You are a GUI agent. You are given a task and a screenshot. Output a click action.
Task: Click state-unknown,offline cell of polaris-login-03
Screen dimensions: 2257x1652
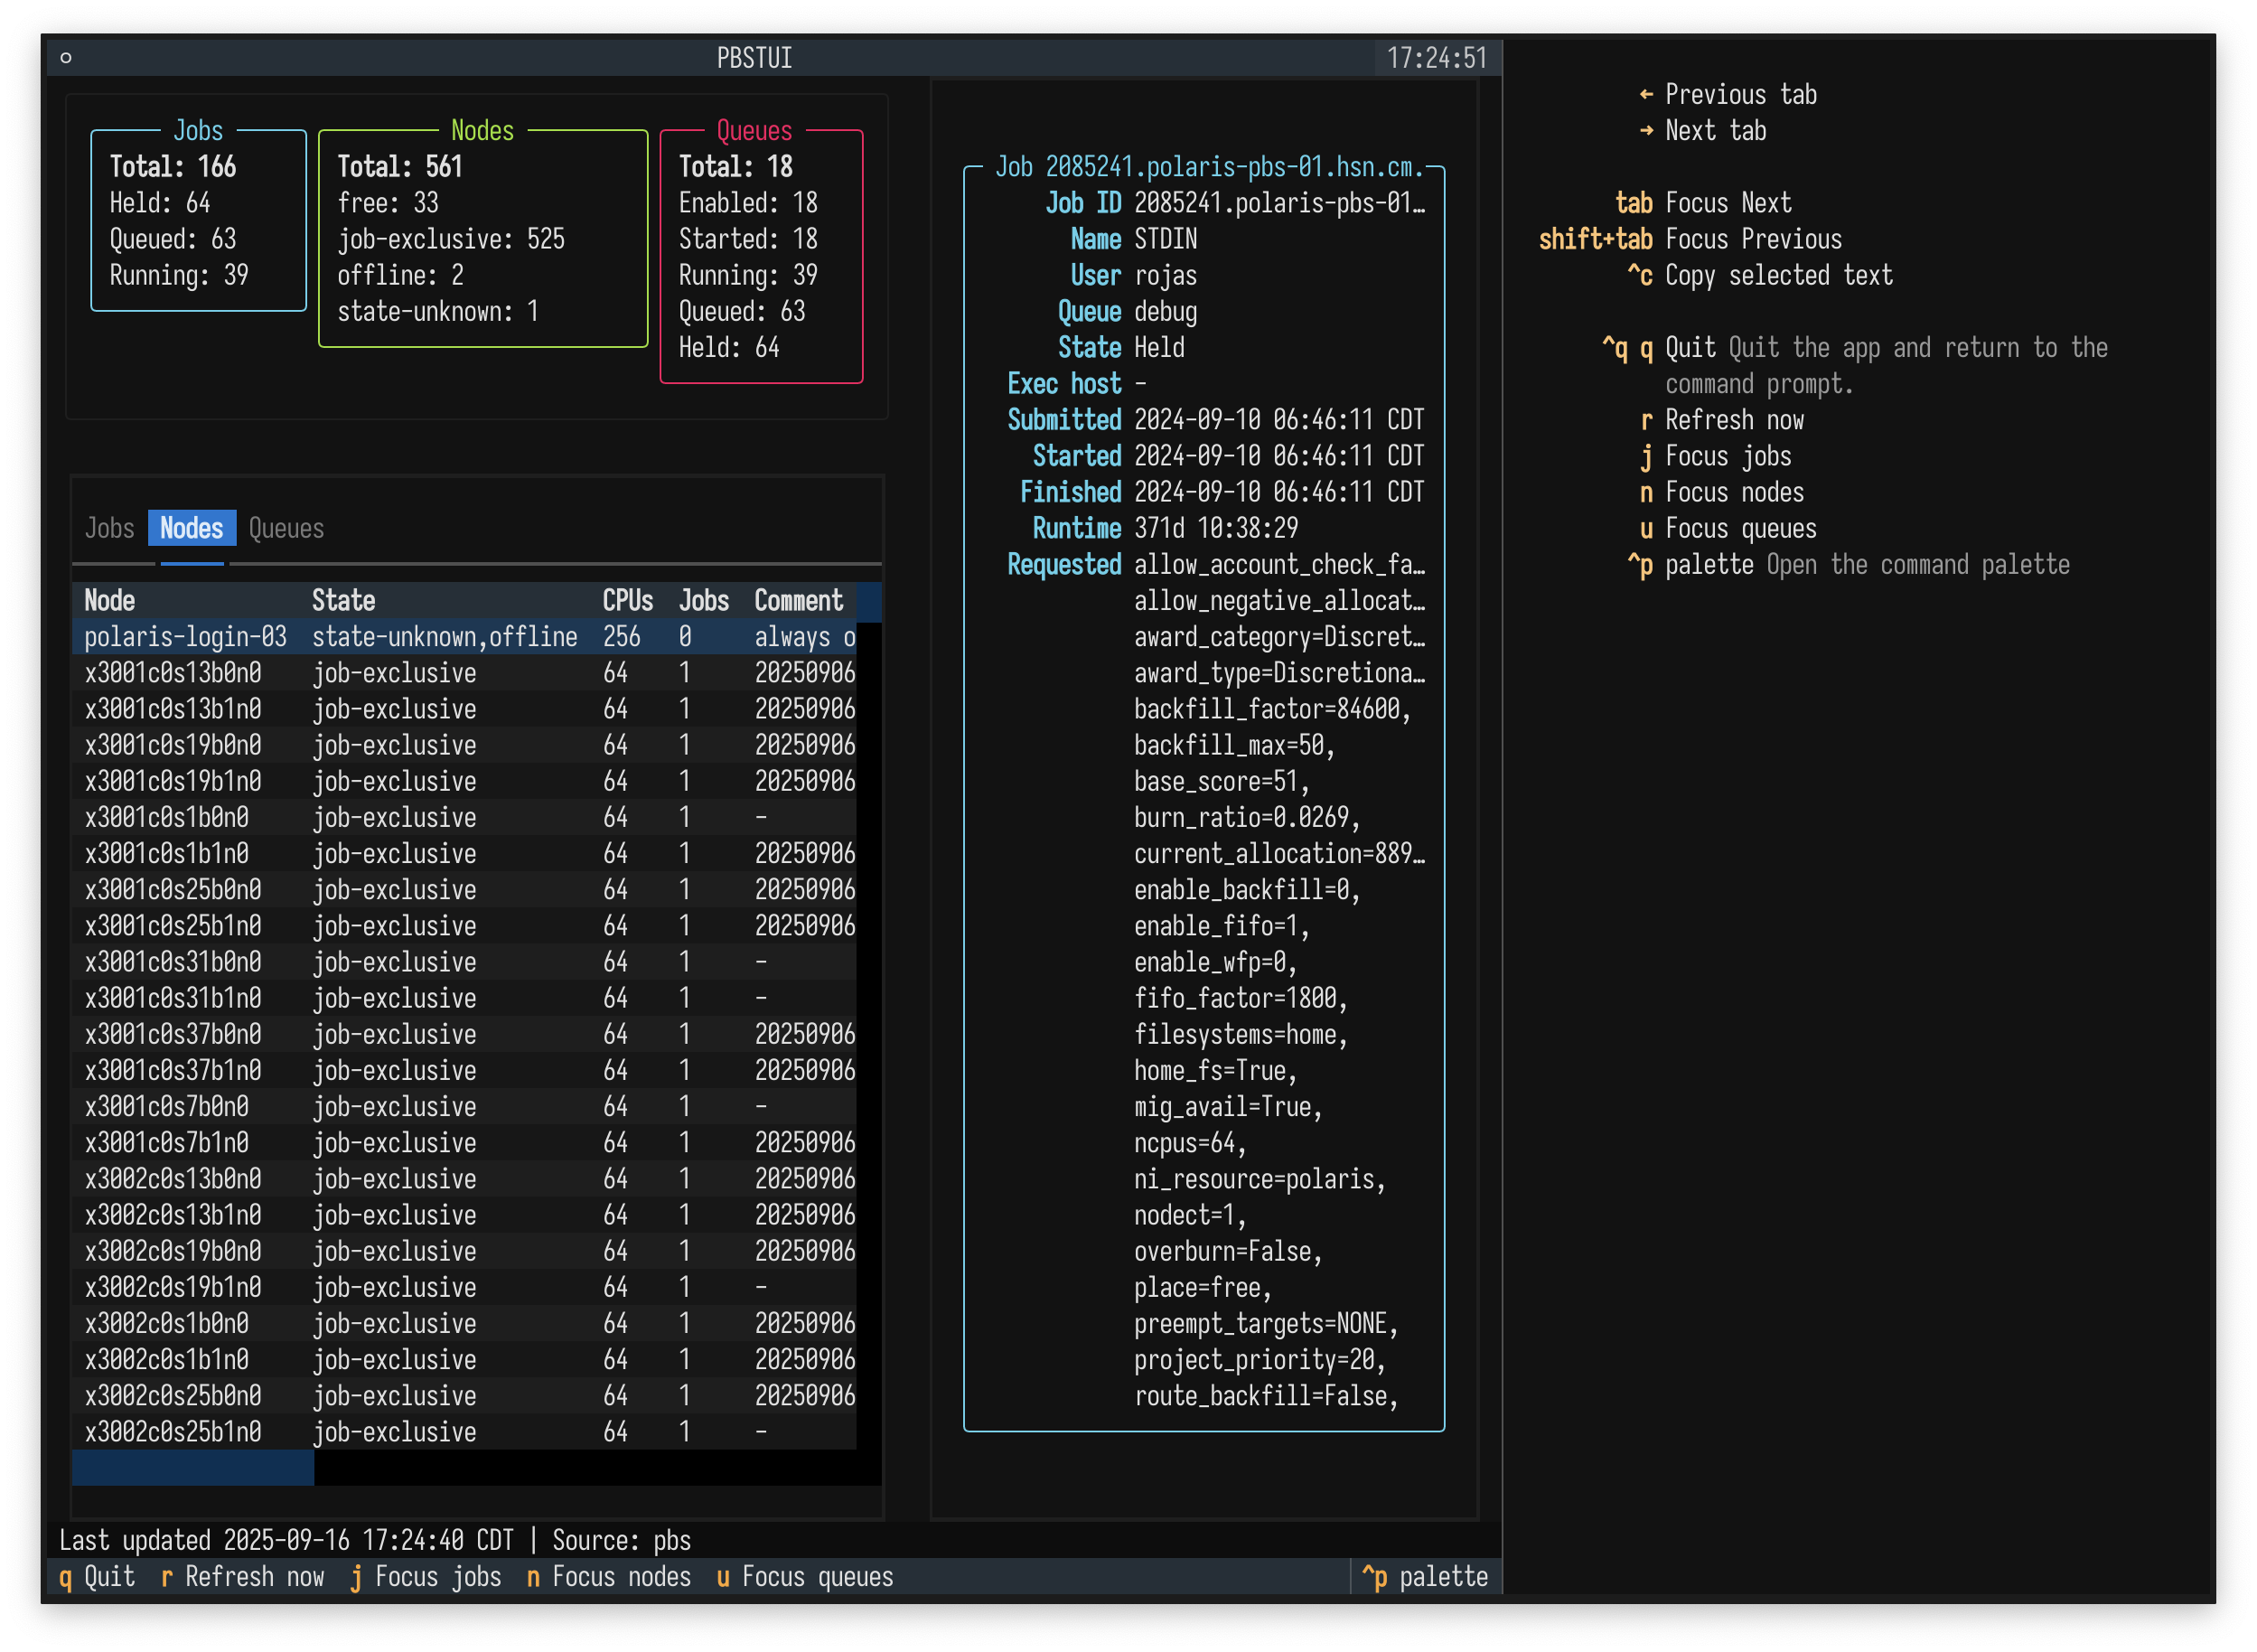445,637
